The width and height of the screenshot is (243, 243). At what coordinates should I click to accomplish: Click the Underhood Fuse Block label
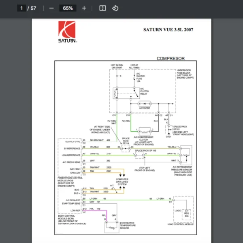[185, 73]
